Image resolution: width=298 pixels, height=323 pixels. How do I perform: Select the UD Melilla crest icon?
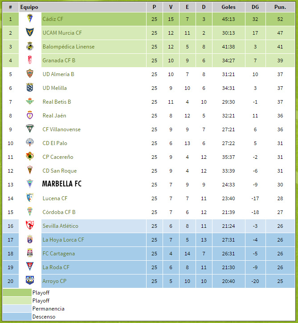(30, 87)
